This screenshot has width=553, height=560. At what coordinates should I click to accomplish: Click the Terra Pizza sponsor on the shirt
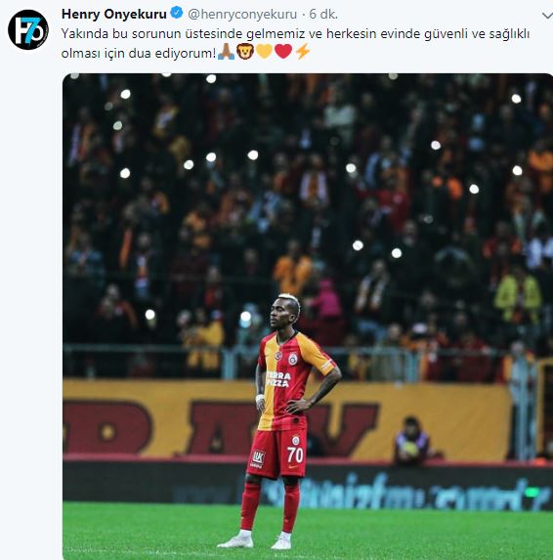click(278, 379)
